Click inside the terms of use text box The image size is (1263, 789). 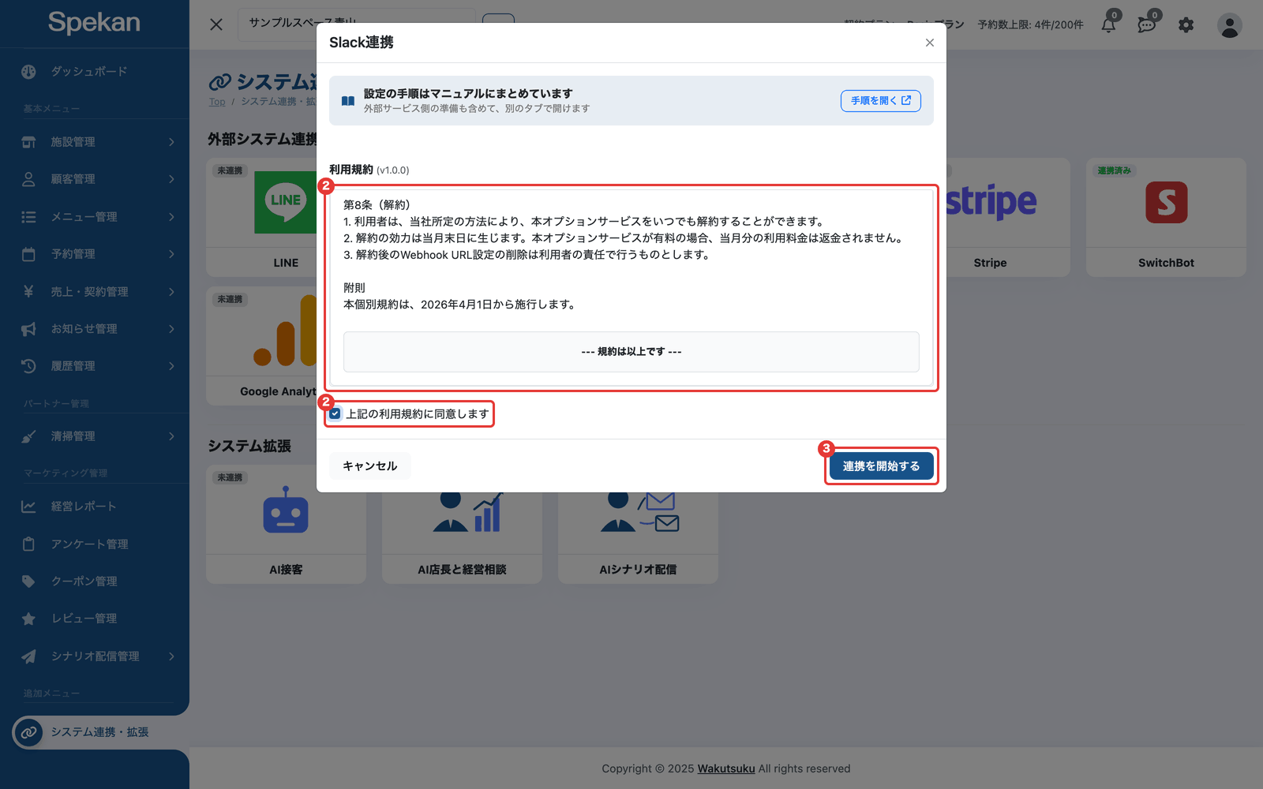pyautogui.click(x=631, y=288)
